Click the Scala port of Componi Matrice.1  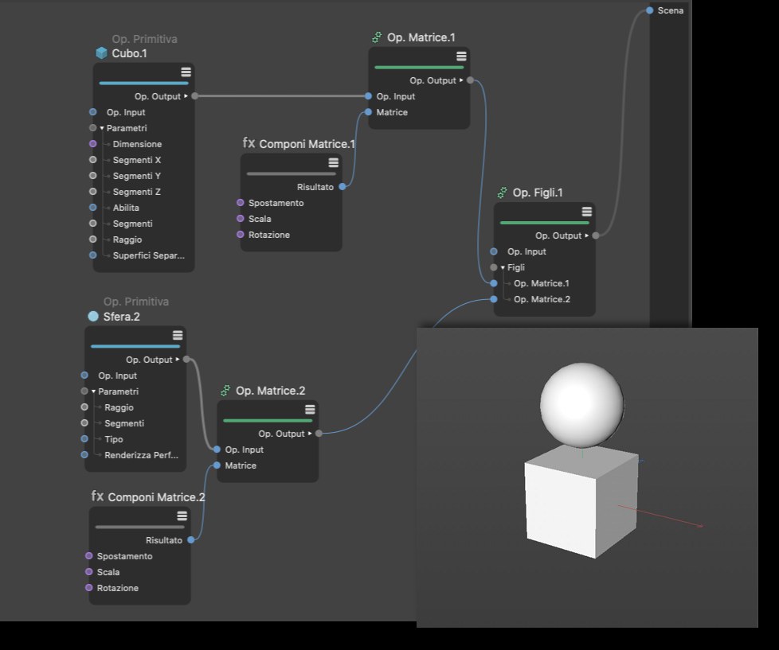click(x=241, y=218)
